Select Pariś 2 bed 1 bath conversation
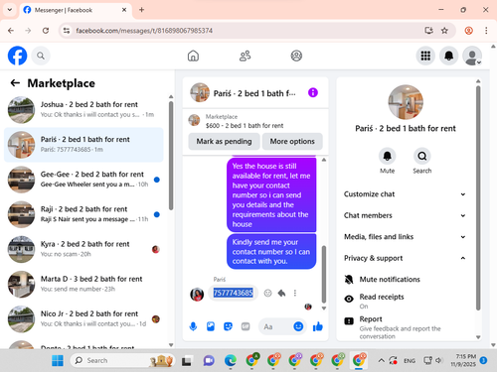This screenshot has width=497, height=372. pos(84,145)
